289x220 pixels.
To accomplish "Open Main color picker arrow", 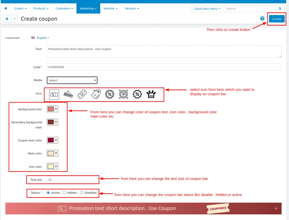I will 56,153.
